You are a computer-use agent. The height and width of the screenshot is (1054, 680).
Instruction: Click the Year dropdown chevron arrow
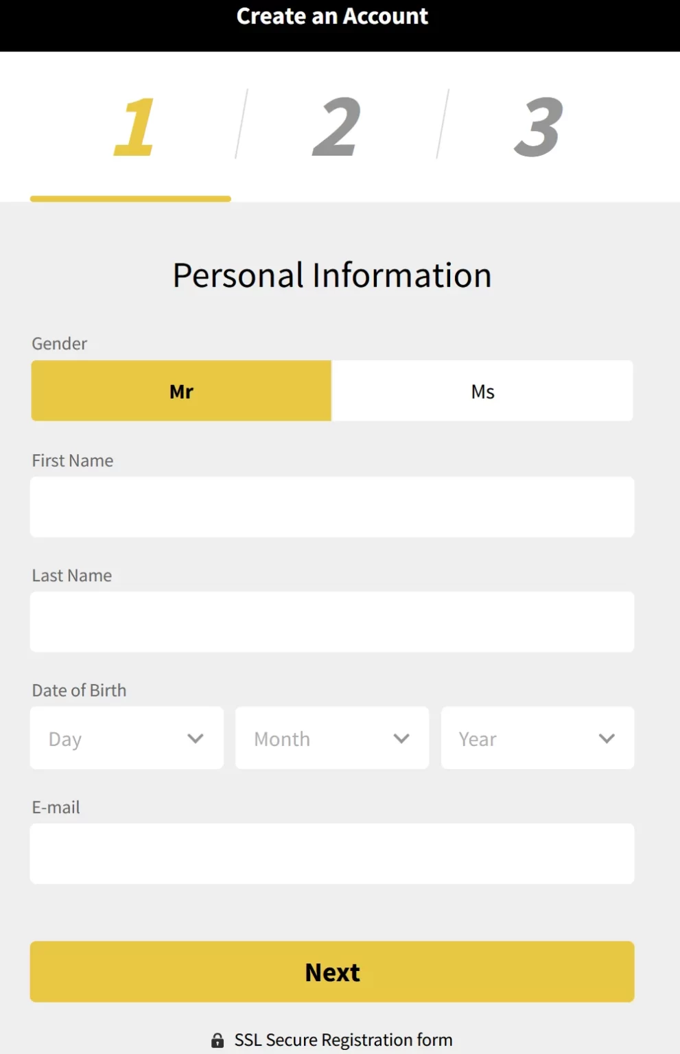pyautogui.click(x=607, y=738)
